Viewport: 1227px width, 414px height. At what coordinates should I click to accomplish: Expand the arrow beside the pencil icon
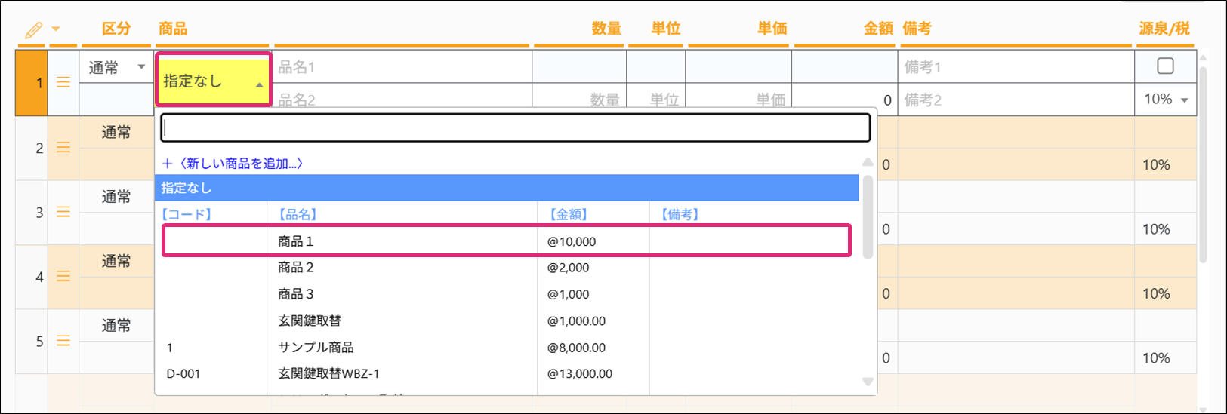[x=55, y=30]
